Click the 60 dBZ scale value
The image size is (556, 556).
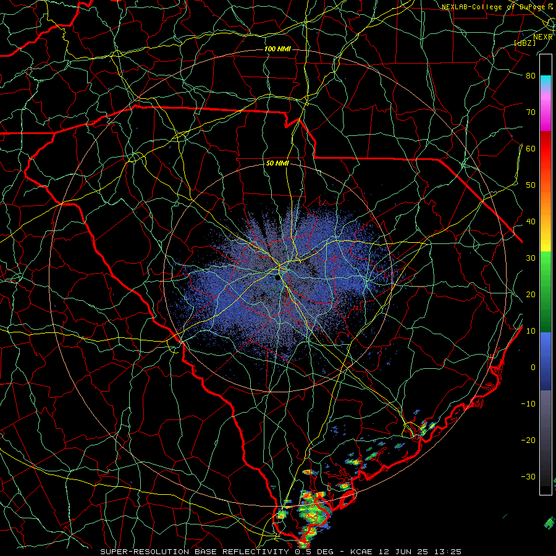531,148
